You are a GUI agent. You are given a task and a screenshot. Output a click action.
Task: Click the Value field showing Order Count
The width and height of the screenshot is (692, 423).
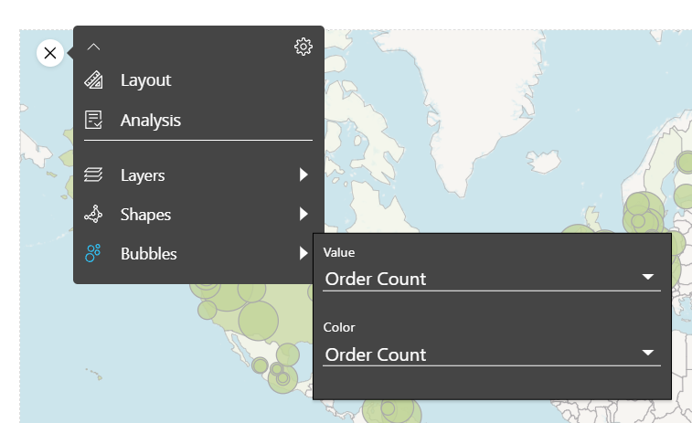[x=492, y=280]
